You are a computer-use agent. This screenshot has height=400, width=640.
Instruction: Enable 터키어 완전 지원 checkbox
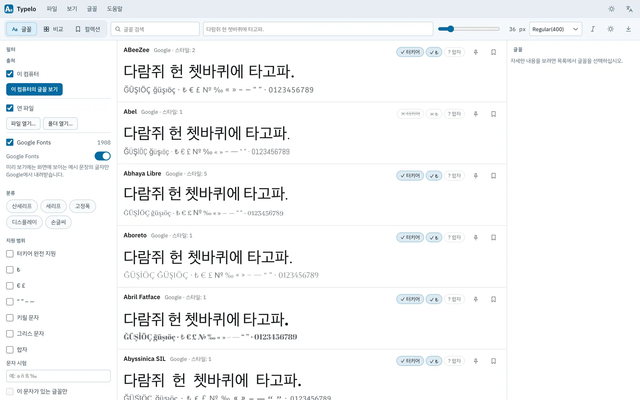(10, 254)
